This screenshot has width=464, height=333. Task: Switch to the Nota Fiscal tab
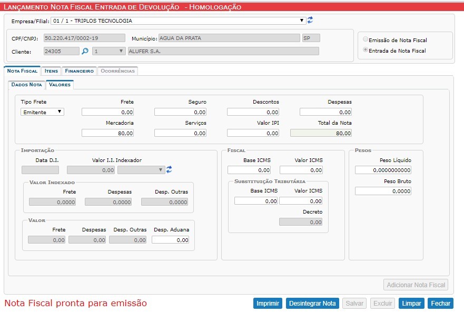(22, 71)
